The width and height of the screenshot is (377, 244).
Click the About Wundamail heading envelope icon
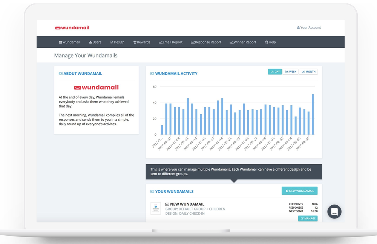[x=61, y=74]
